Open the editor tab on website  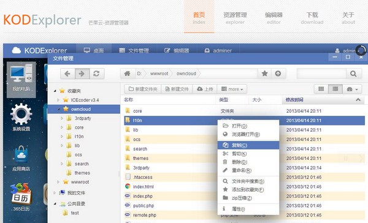[274, 18]
